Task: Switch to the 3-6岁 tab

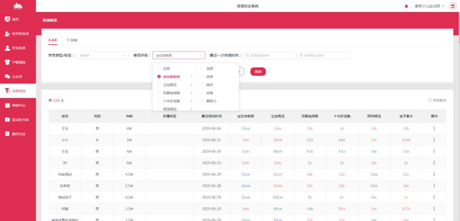Action: click(x=53, y=40)
